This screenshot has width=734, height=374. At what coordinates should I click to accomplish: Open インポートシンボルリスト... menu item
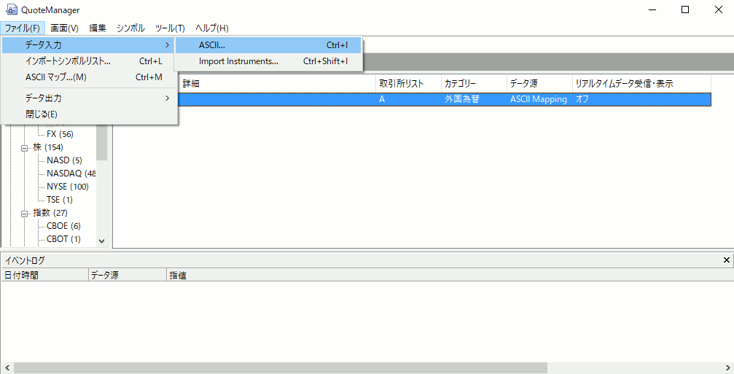(68, 61)
